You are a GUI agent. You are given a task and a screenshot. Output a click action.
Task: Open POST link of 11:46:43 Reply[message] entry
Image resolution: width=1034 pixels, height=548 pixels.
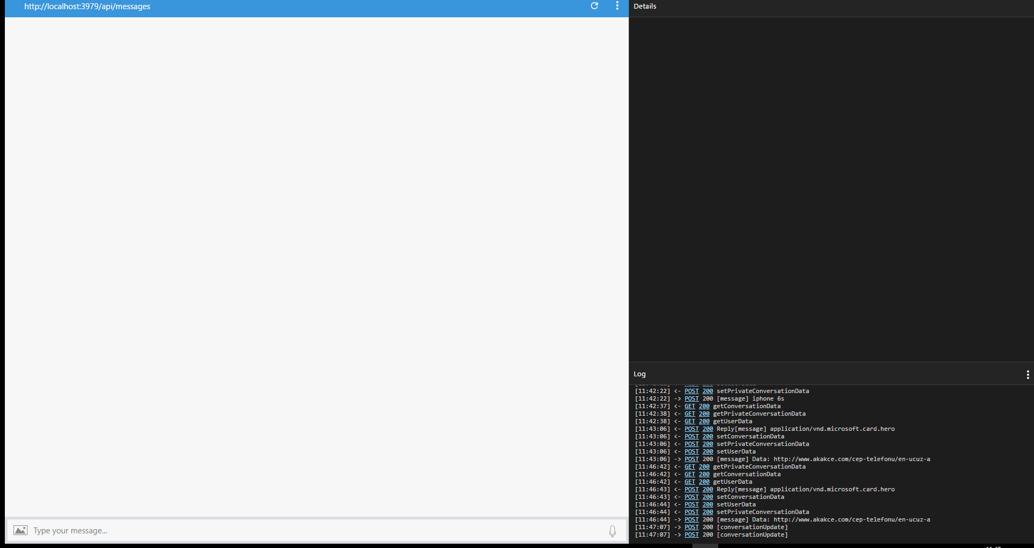[691, 489]
